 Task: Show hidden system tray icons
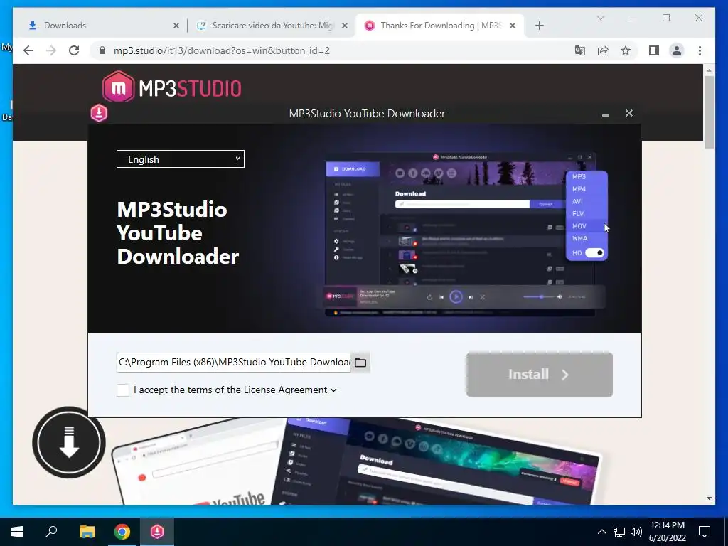click(x=601, y=532)
